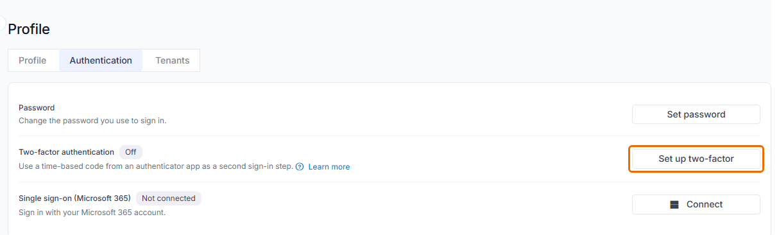Switch to the Profile tab
Viewport: 779px width, 235px height.
(33, 60)
